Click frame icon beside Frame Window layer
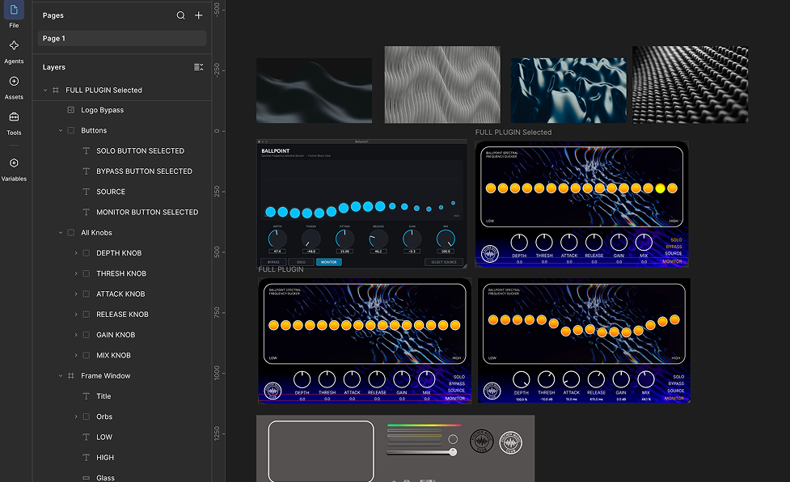The width and height of the screenshot is (790, 482). click(x=71, y=376)
